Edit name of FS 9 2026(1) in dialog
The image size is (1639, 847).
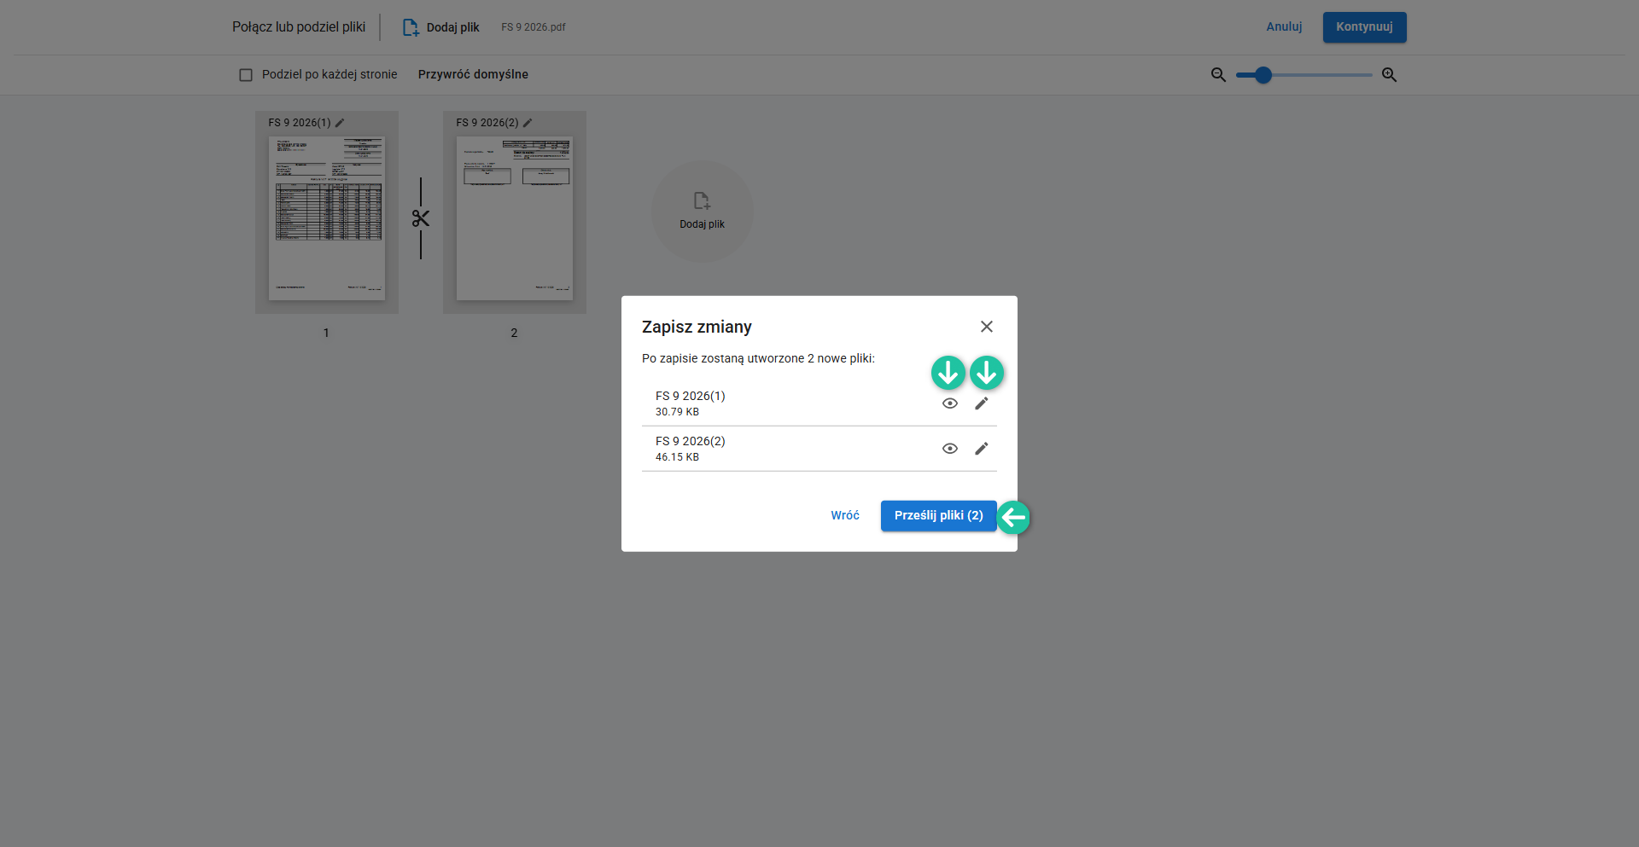point(981,403)
